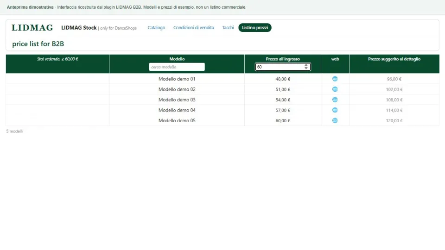Decrease wholesale price filter with down arrow

306,69
